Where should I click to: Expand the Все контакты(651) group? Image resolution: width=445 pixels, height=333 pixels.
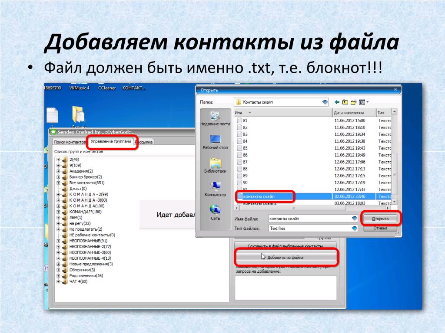[58, 183]
